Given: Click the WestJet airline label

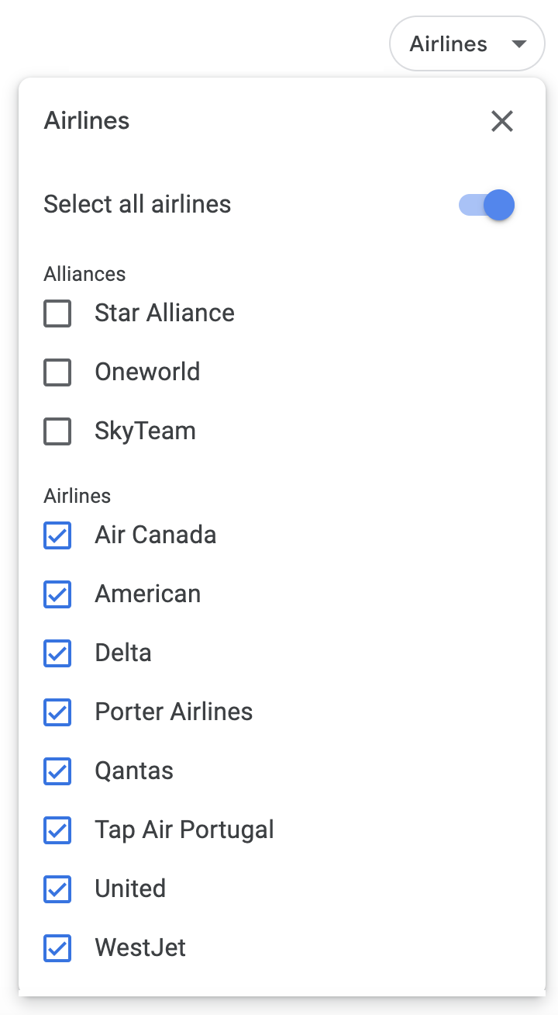Looking at the screenshot, I should [140, 947].
